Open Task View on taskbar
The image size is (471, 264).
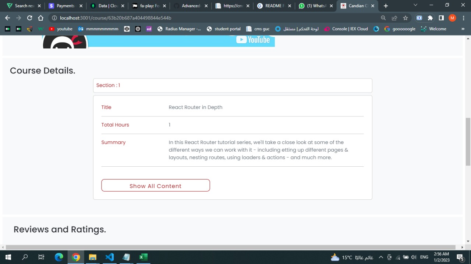[41, 257]
